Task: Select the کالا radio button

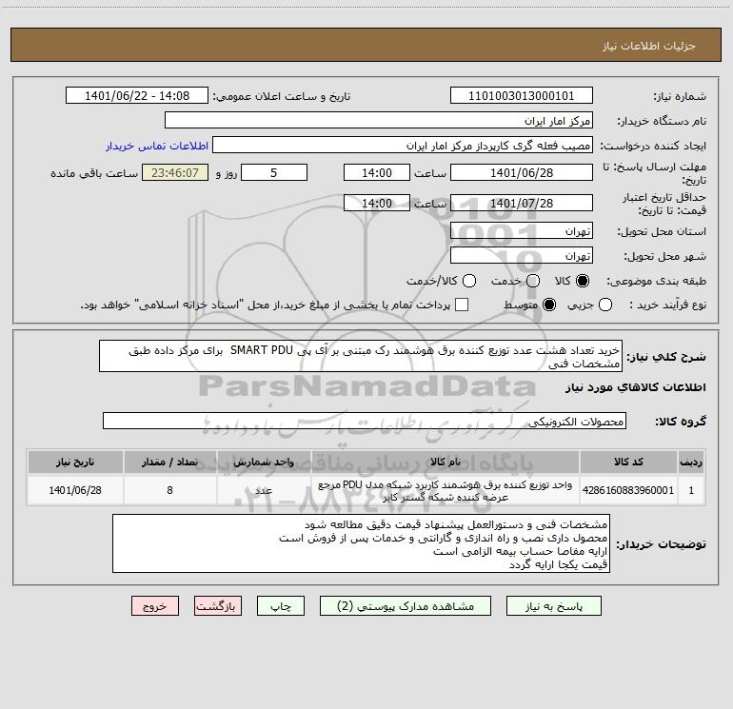Action: point(583,281)
